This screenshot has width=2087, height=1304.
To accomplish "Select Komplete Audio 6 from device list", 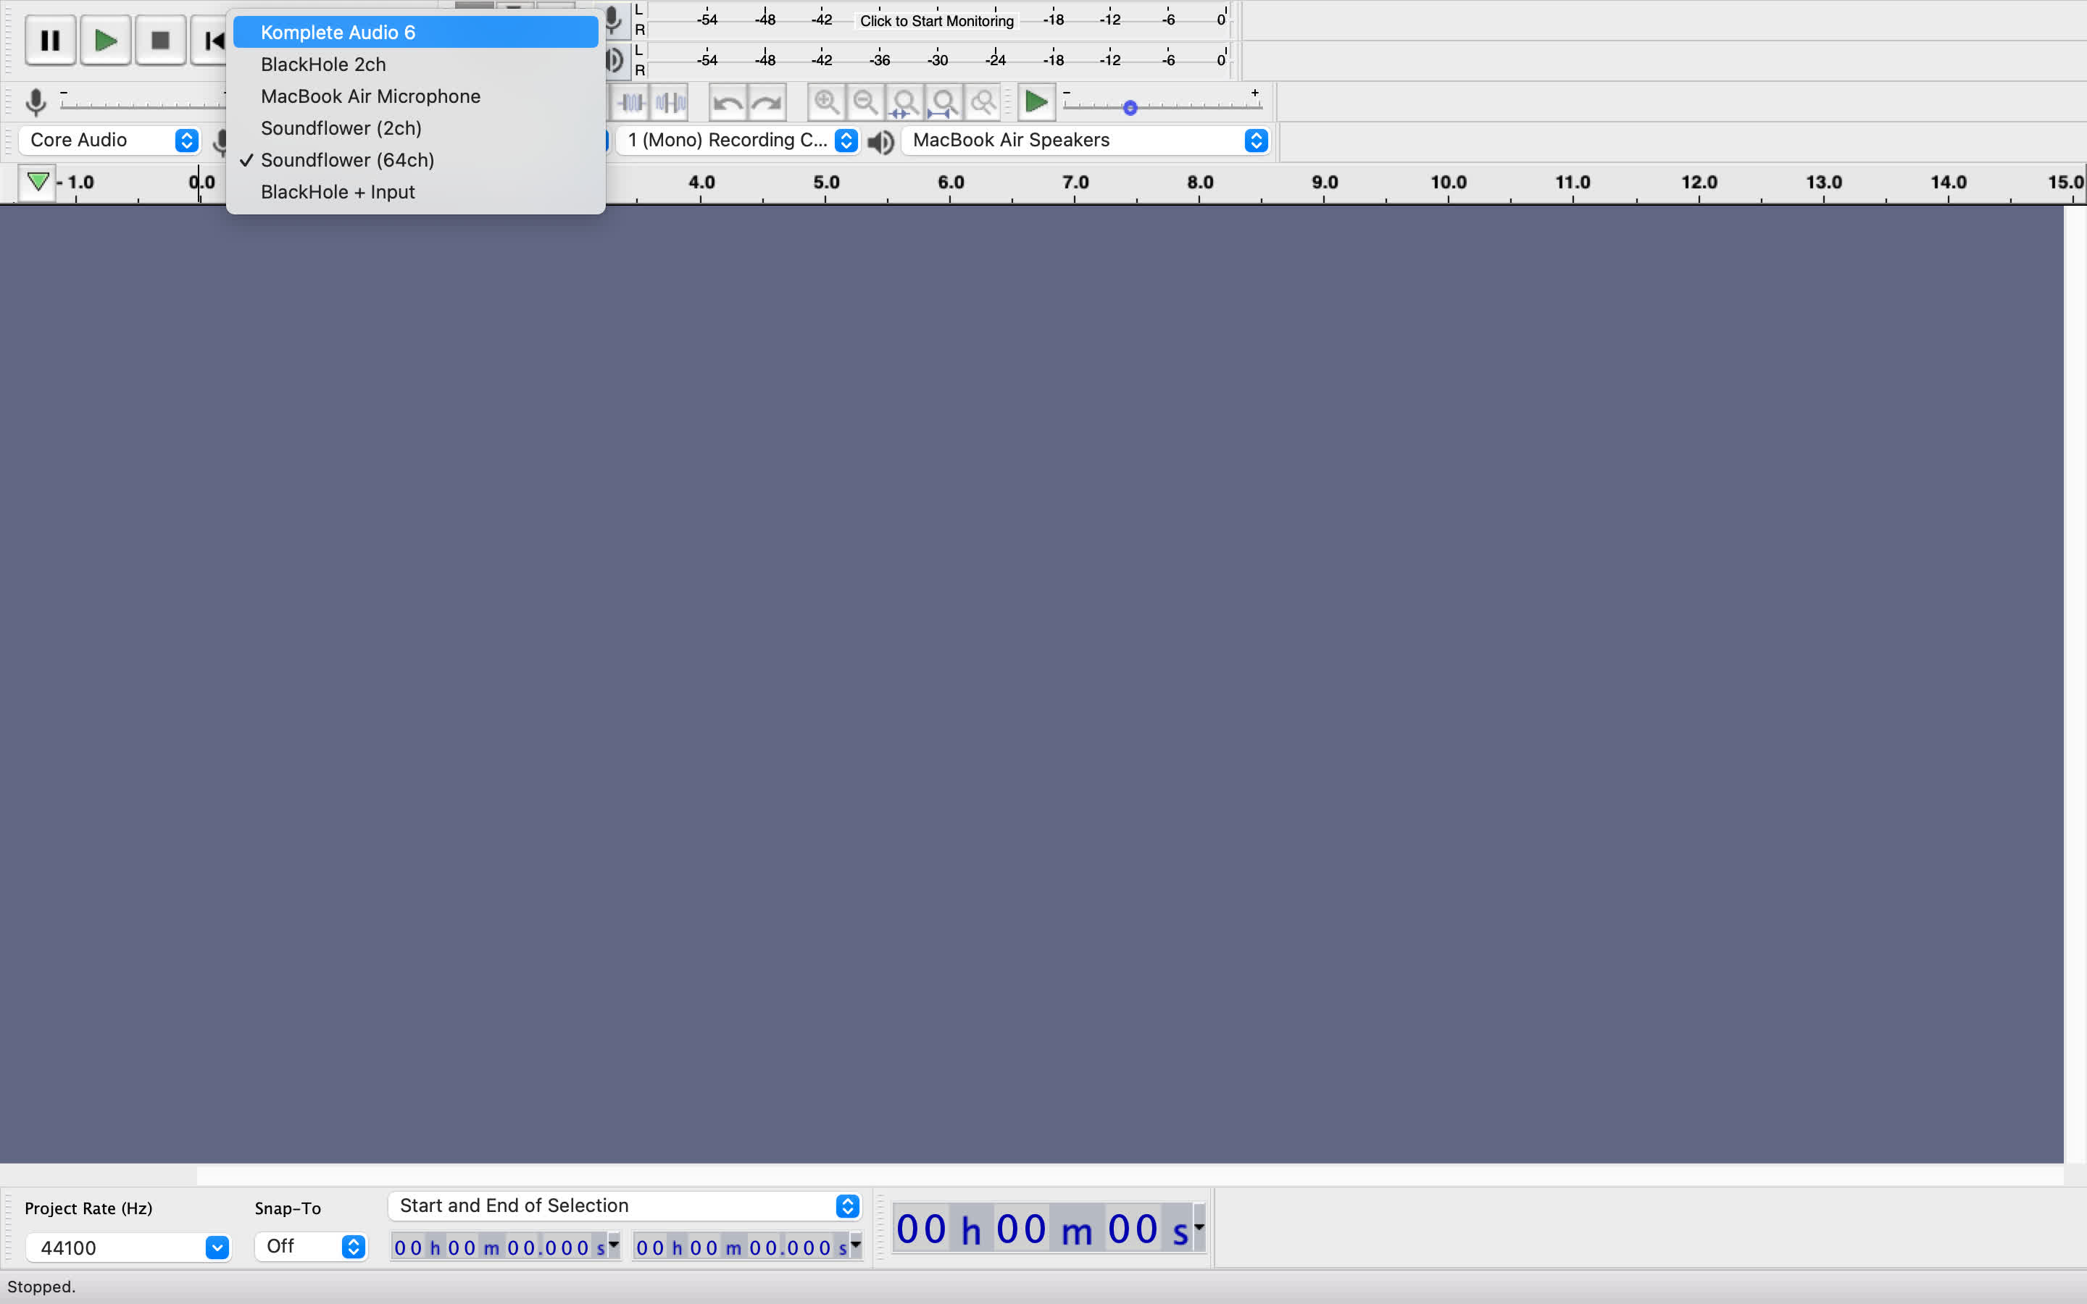I will [337, 33].
